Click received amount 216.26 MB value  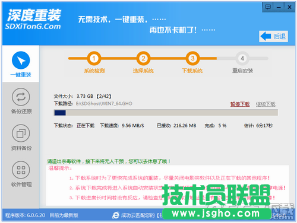click(x=185, y=126)
